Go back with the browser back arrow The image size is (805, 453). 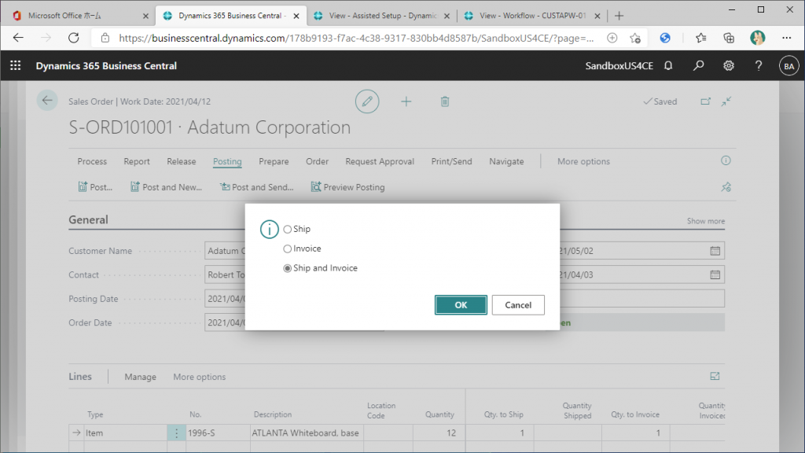click(x=18, y=38)
